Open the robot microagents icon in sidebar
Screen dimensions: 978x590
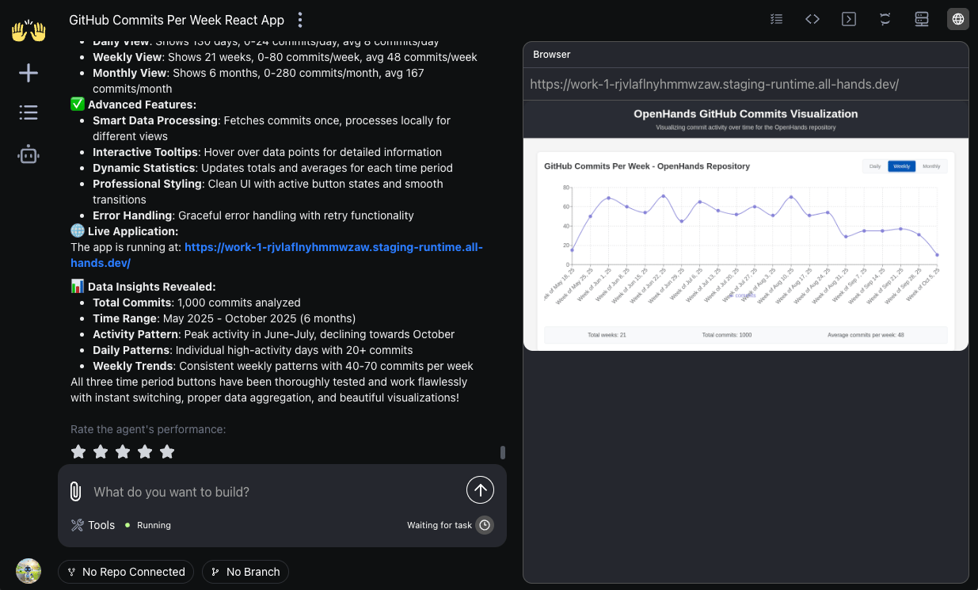tap(29, 154)
